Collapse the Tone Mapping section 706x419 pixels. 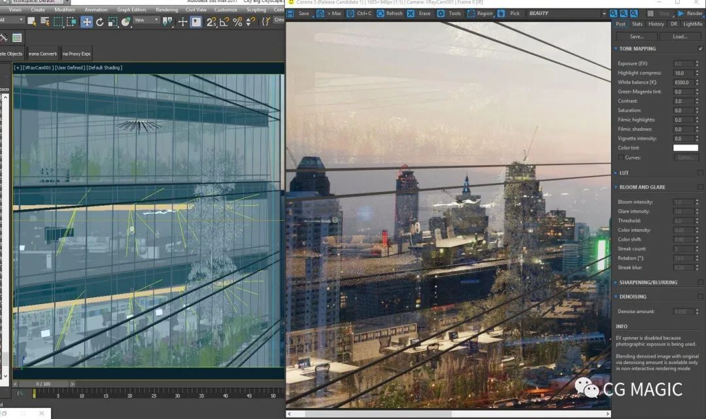click(616, 48)
